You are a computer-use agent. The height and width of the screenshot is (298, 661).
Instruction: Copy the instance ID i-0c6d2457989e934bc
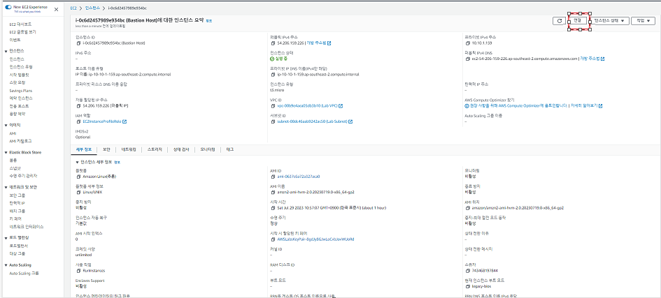coord(78,43)
